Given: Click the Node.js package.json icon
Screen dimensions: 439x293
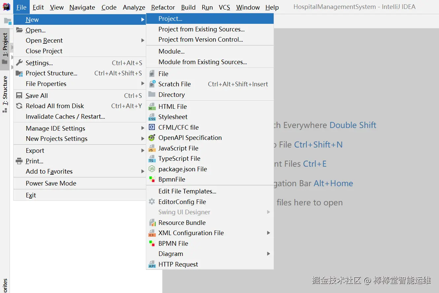Looking at the screenshot, I should click(x=152, y=169).
